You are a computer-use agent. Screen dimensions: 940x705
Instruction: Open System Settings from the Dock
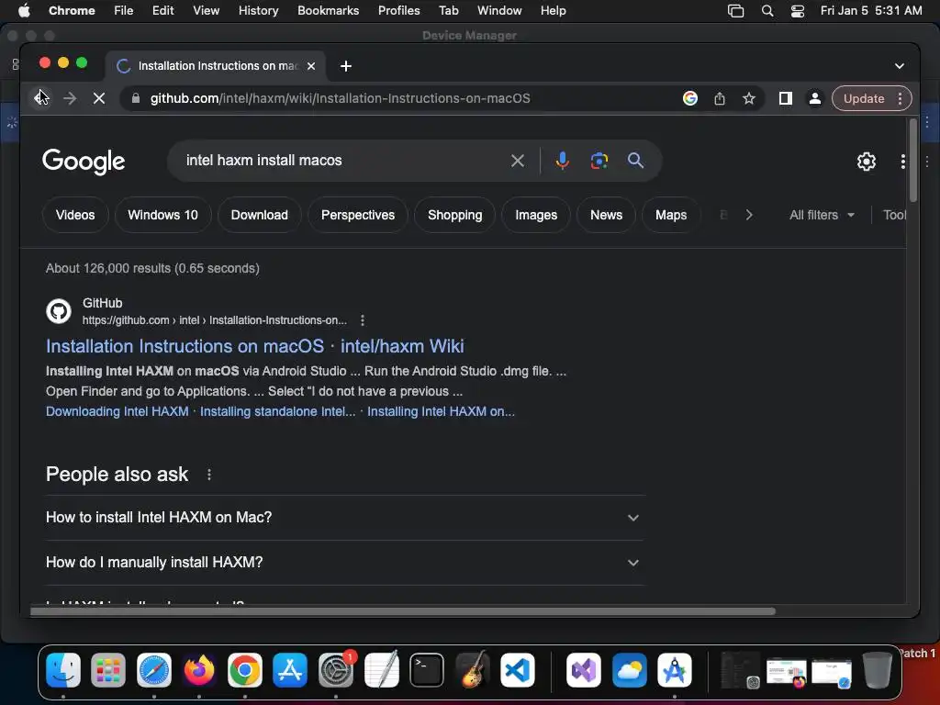[336, 670]
